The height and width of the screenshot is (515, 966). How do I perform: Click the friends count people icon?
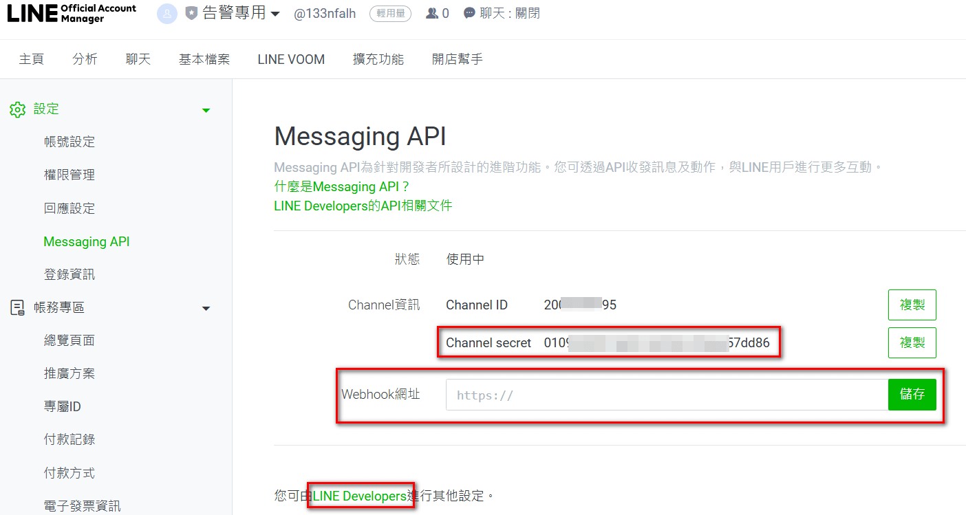click(432, 14)
